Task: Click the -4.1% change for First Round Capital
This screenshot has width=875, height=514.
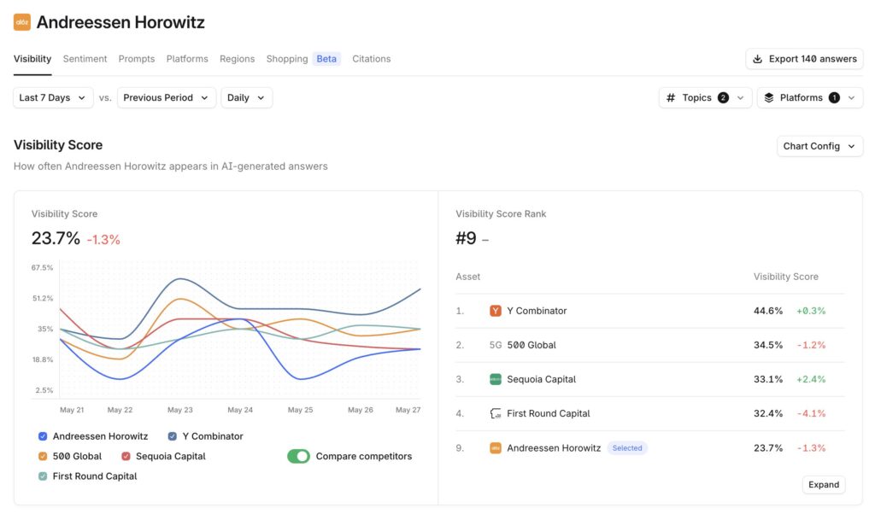Action: coord(812,413)
